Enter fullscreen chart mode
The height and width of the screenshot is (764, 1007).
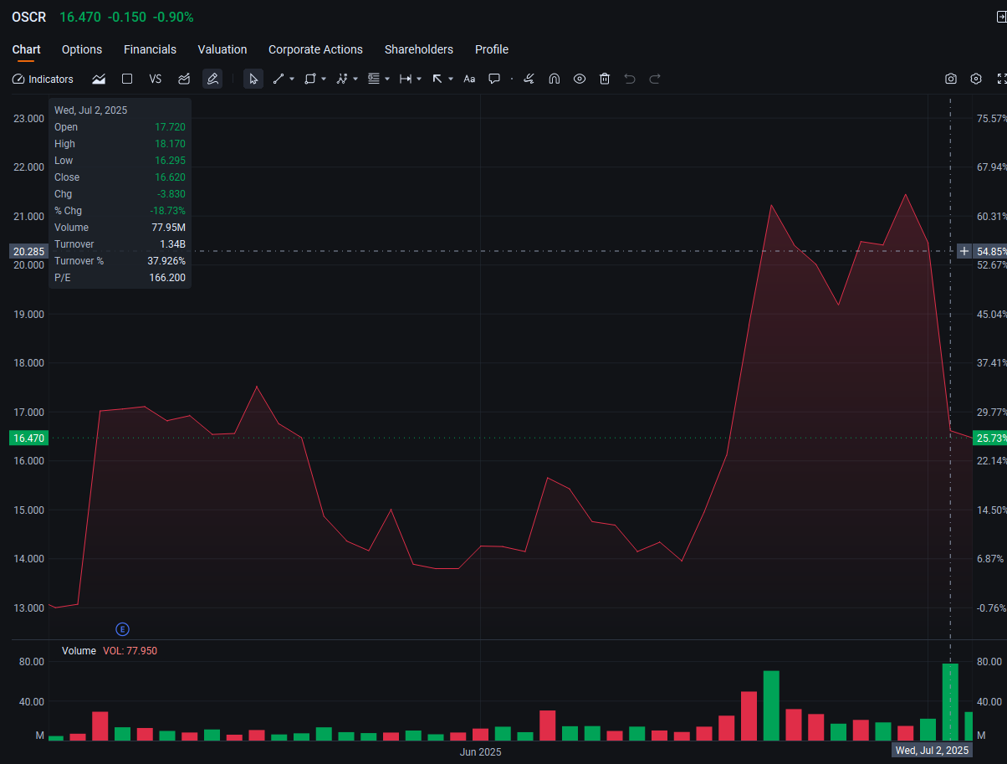click(x=1001, y=79)
